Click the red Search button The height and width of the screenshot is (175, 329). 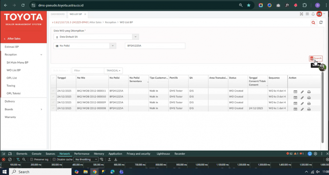pos(316,59)
